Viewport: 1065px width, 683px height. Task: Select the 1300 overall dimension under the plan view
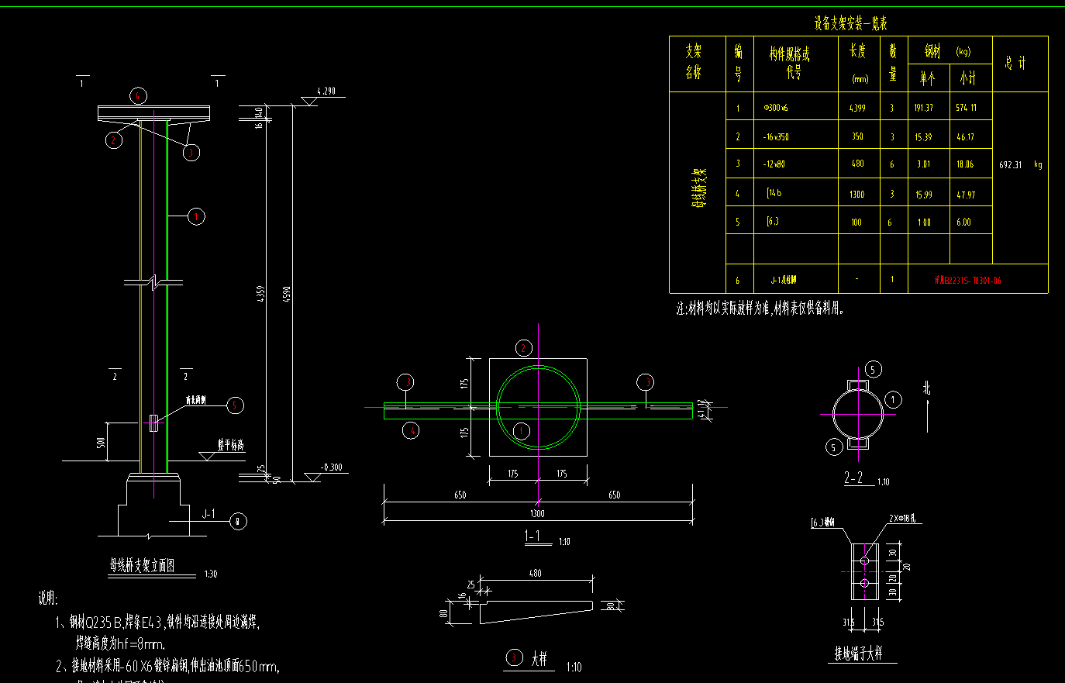click(x=537, y=513)
